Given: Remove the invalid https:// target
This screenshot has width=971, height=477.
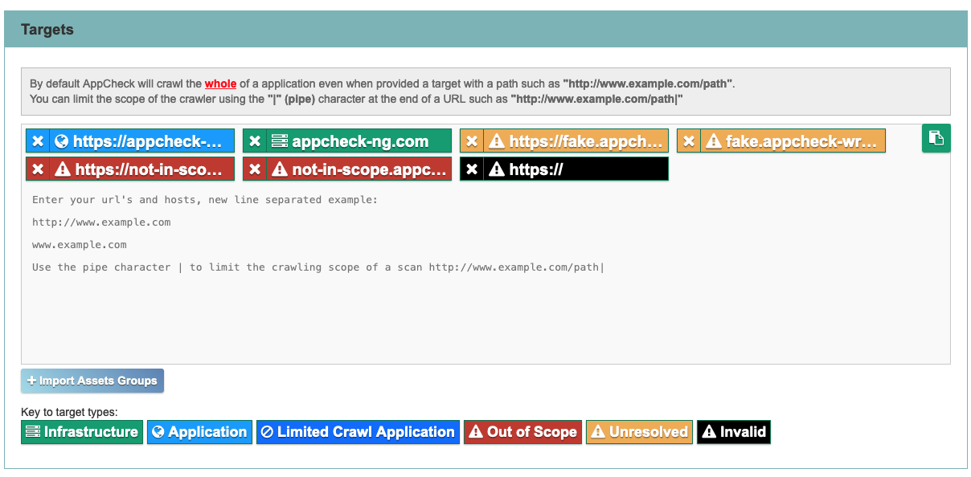Looking at the screenshot, I should [x=471, y=169].
